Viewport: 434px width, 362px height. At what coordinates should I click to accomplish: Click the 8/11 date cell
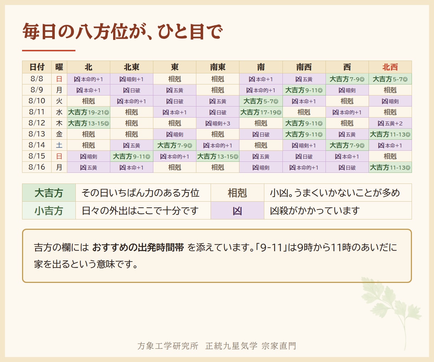pyautogui.click(x=37, y=112)
